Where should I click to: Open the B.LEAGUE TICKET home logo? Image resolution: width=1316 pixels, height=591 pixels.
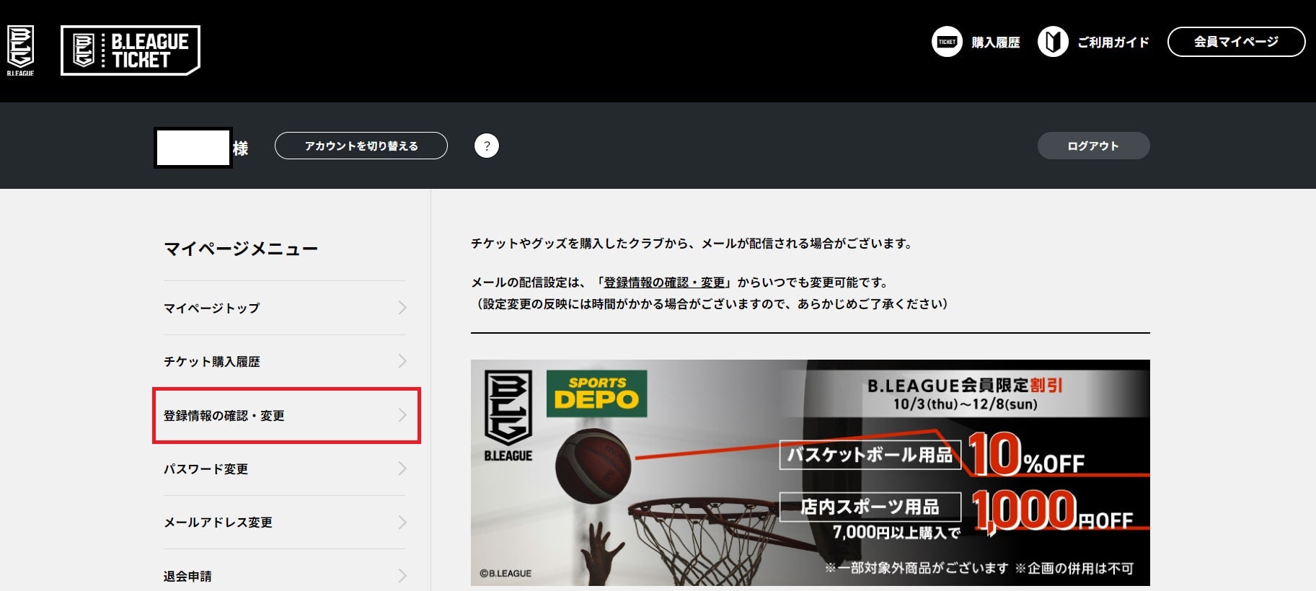[x=131, y=50]
